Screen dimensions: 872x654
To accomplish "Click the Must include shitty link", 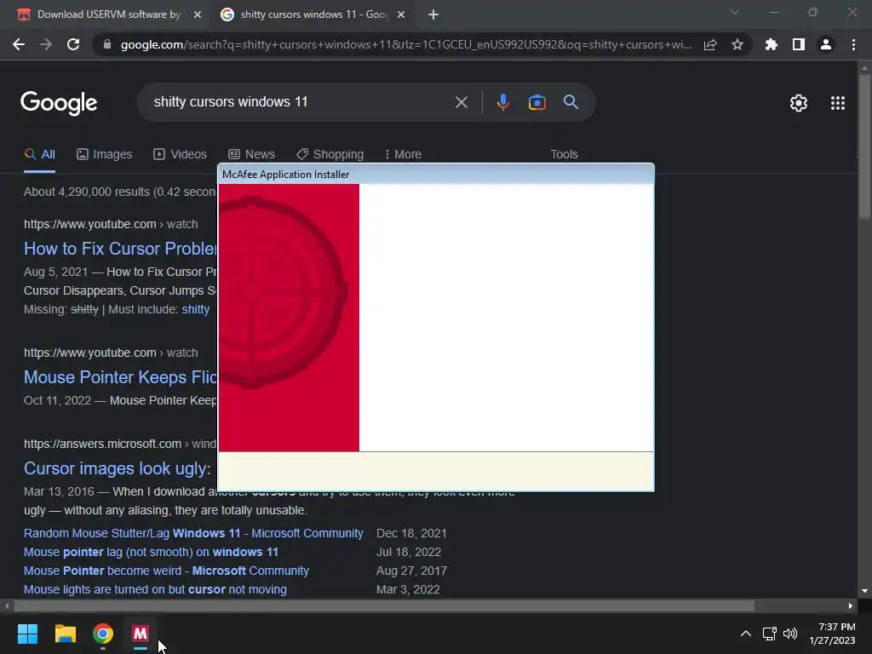I will pyautogui.click(x=196, y=309).
